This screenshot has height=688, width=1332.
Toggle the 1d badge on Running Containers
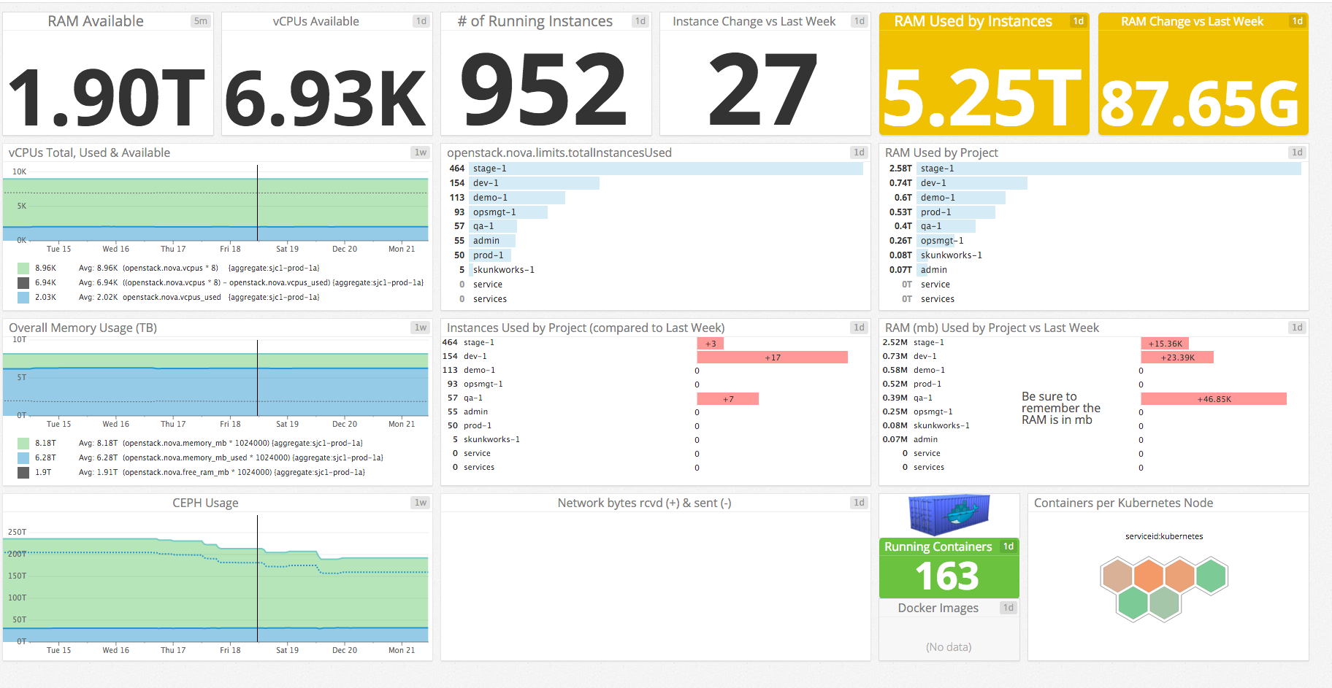tap(1007, 546)
